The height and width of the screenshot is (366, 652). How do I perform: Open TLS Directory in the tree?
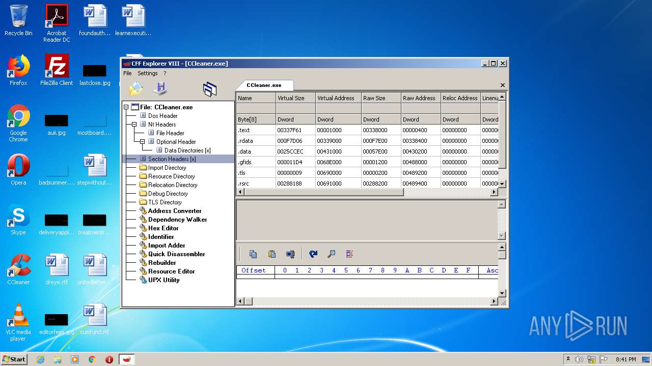coord(165,202)
